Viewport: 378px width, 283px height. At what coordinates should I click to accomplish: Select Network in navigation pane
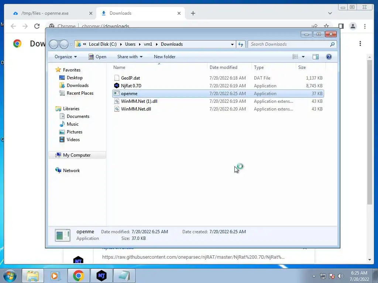(71, 170)
